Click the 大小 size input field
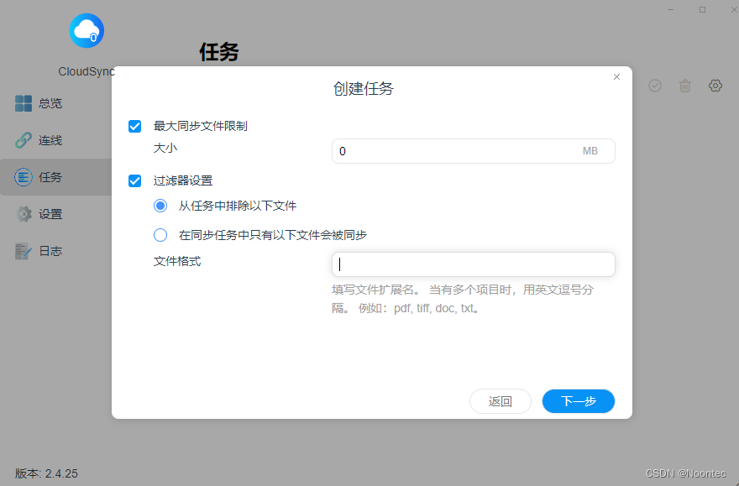This screenshot has width=739, height=486. point(473,151)
